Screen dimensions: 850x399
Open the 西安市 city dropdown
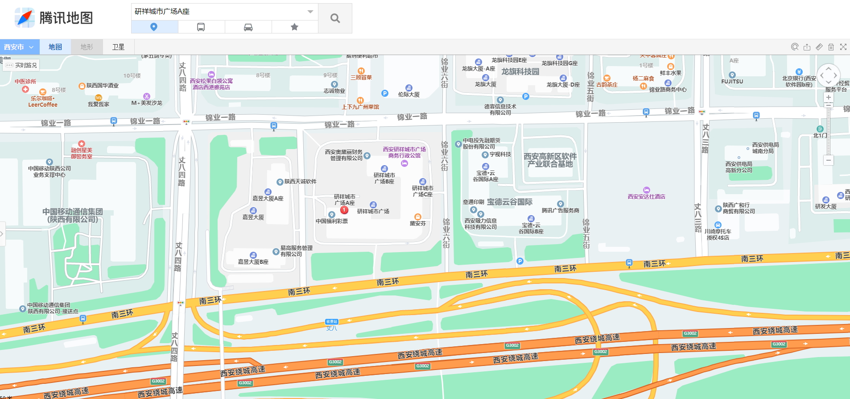click(x=19, y=47)
